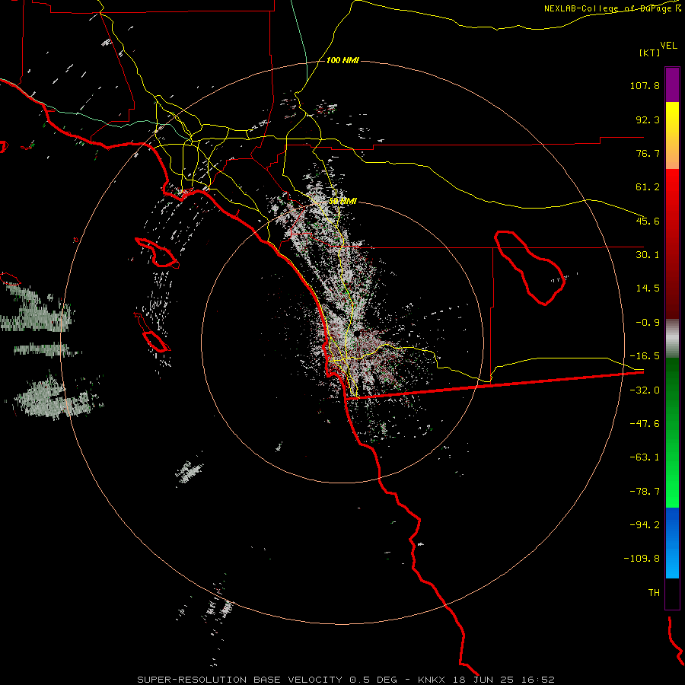This screenshot has width=685, height=685.
Task: Click the Super-Resolution Base Velocity caption
Action: [x=346, y=680]
